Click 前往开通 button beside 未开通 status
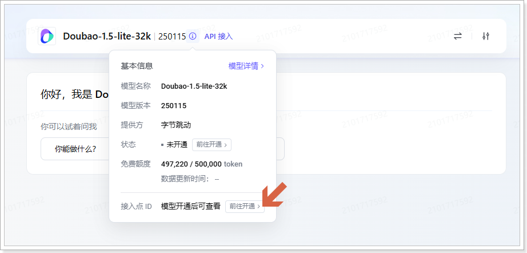 [211, 145]
